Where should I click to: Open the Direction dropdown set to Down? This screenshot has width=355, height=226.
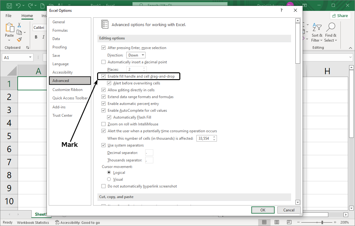click(x=136, y=55)
